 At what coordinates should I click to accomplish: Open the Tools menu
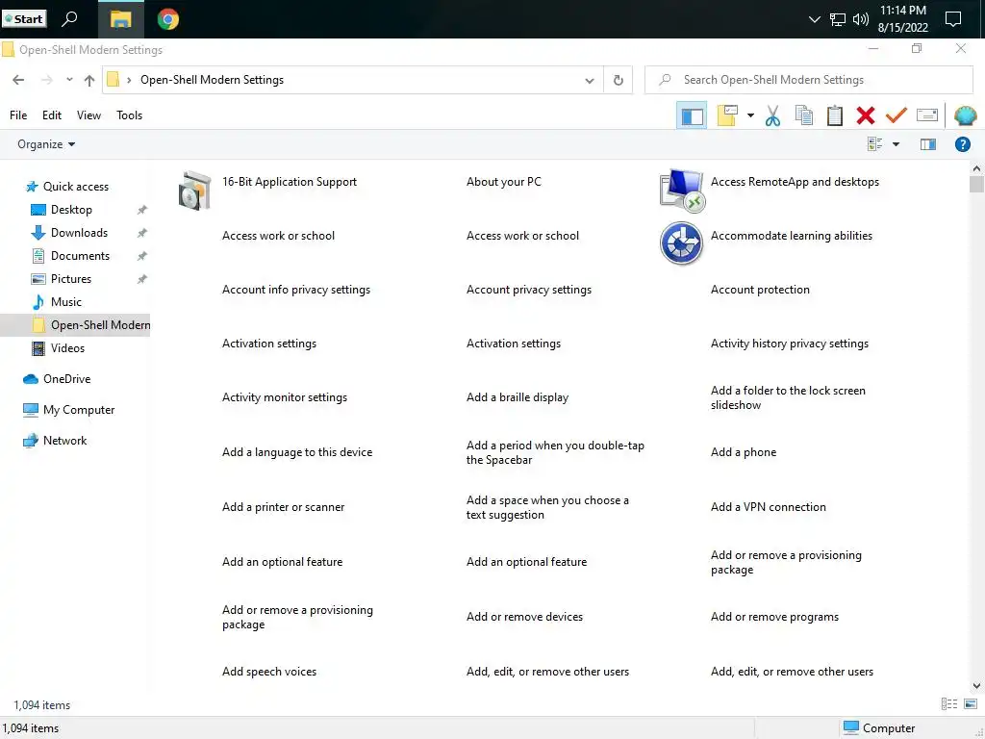(130, 115)
